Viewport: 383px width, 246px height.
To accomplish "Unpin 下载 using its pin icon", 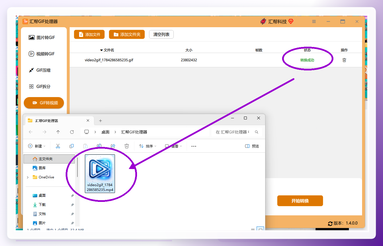I will pyautogui.click(x=72, y=205).
